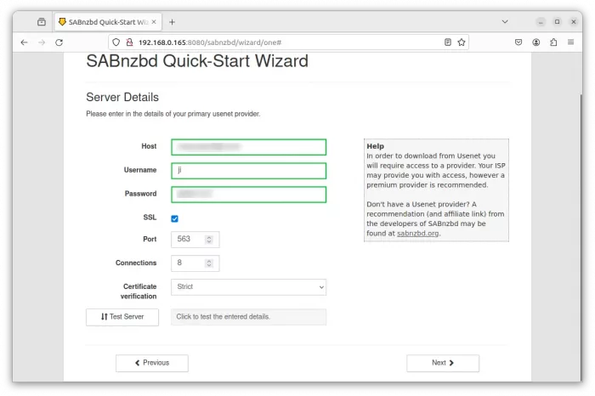Open the Certificate verification dropdown

click(x=248, y=287)
